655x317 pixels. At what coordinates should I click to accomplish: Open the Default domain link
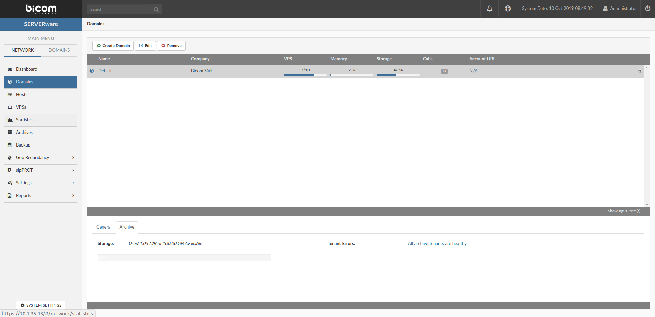105,71
